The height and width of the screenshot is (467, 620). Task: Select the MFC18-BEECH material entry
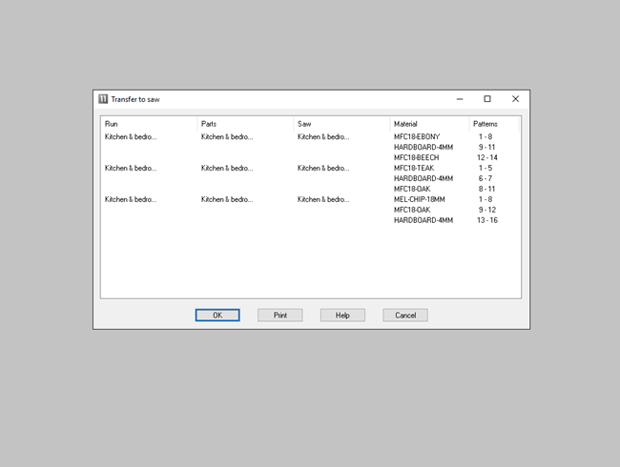(416, 157)
